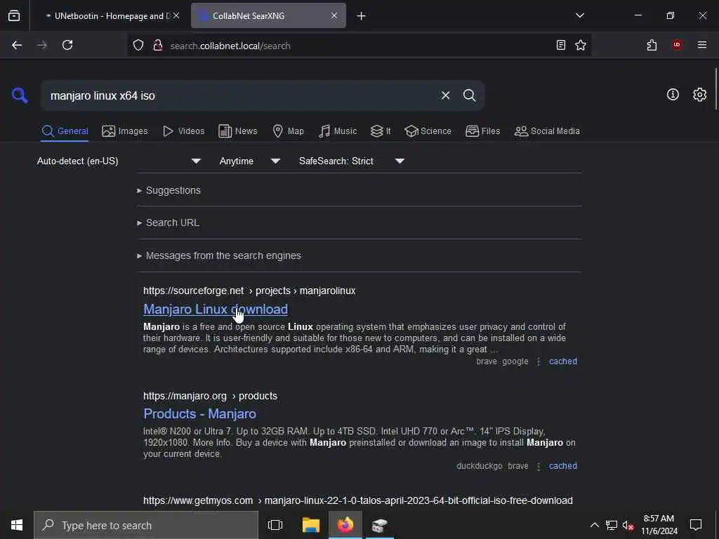
Task: Switch to the Images tab
Action: [125, 131]
